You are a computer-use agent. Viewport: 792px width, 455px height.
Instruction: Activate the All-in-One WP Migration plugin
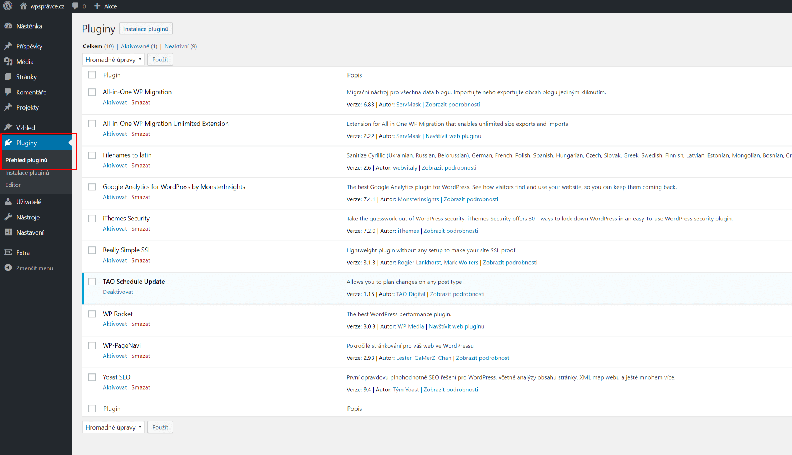pos(115,102)
